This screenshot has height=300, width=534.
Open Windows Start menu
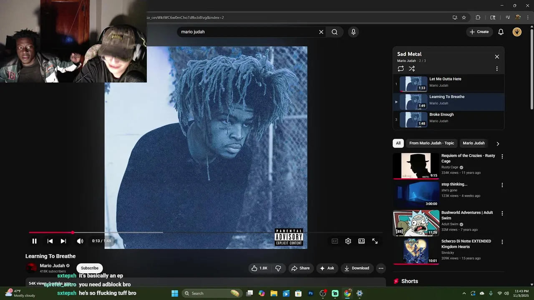[175, 293]
